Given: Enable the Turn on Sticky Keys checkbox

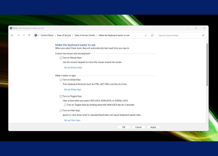Looking at the screenshot, I should 61,80.
